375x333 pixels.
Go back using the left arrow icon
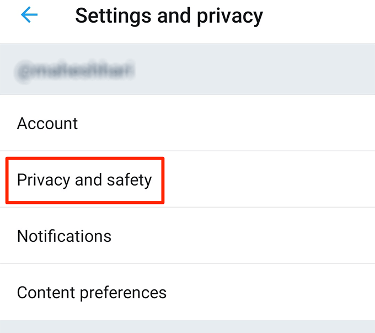click(x=29, y=15)
